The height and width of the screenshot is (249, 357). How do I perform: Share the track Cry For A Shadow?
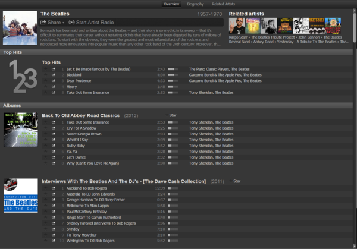(x=54, y=128)
